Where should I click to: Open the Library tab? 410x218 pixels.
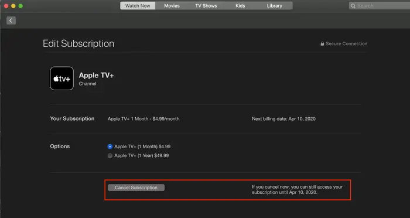[275, 6]
